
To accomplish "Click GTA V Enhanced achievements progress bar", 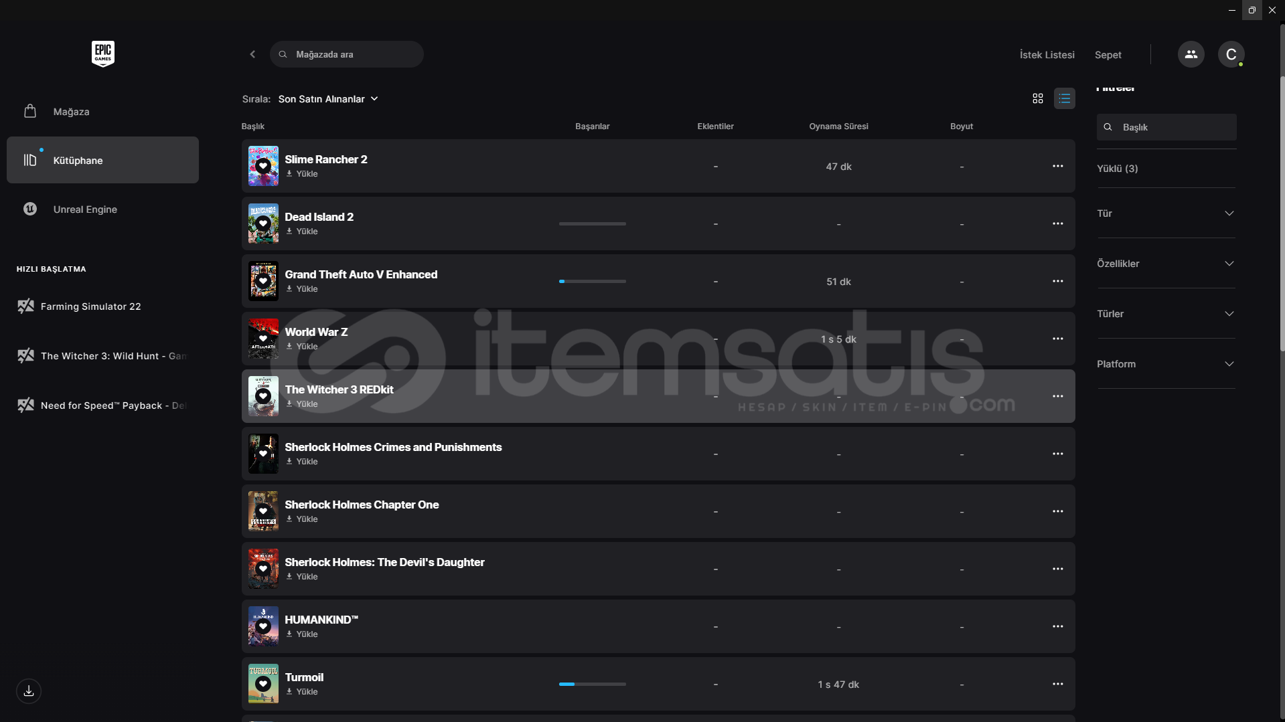I will (593, 281).
